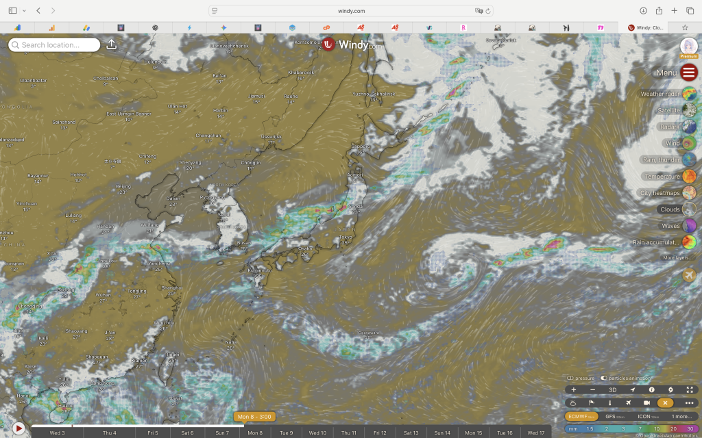Open the Satellite layer
This screenshot has width=702, height=438.
689,110
